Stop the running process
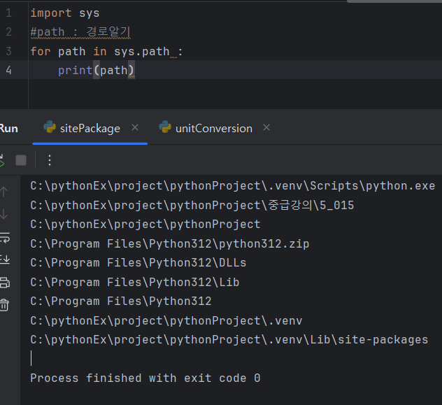442x405 pixels. [x=21, y=160]
